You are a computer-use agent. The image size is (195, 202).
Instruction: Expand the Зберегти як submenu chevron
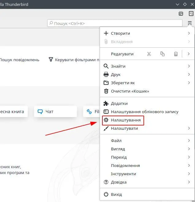189,83
